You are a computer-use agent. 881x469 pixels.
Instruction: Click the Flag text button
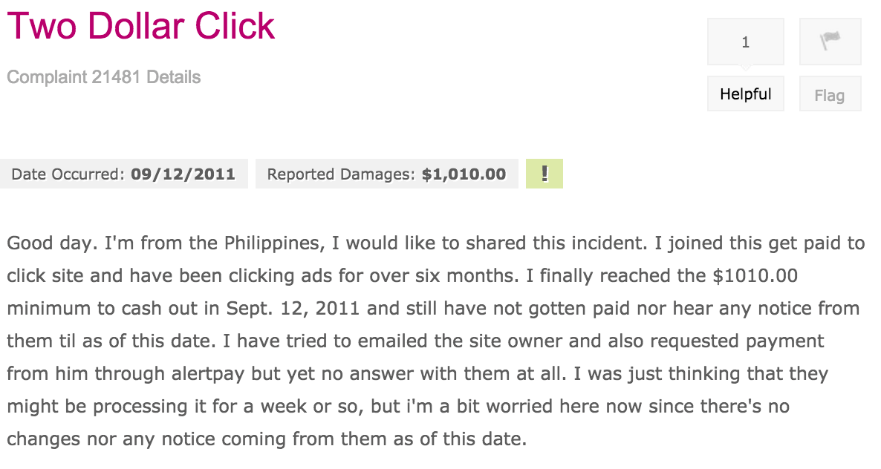(830, 95)
